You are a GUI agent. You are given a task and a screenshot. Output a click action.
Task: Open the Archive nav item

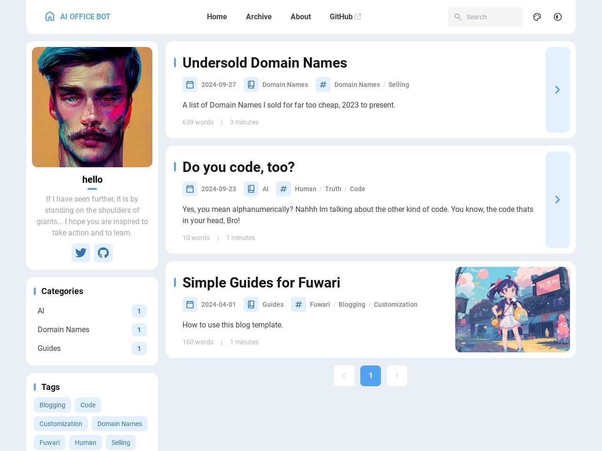259,16
